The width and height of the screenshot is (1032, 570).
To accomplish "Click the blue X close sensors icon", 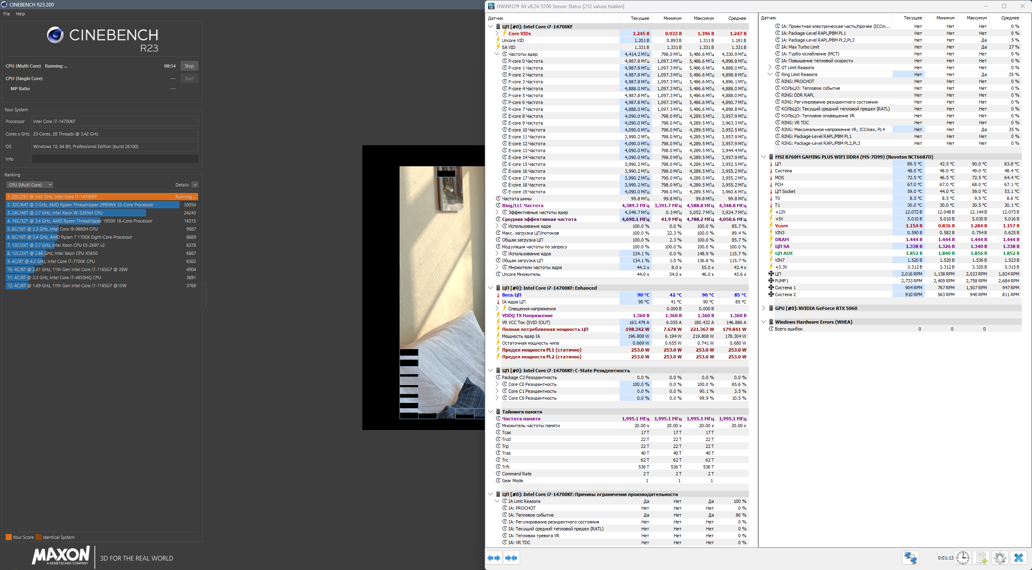I will [x=1018, y=558].
